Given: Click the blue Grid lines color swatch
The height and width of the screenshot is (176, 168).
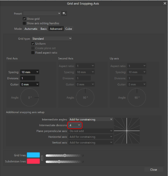Looking at the screenshot, I should tap(33, 155).
